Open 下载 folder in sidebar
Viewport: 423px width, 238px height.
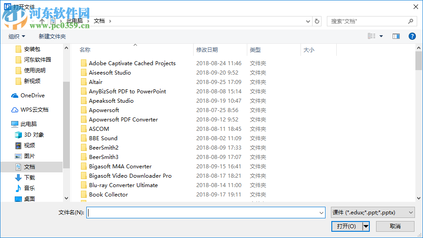(x=25, y=177)
